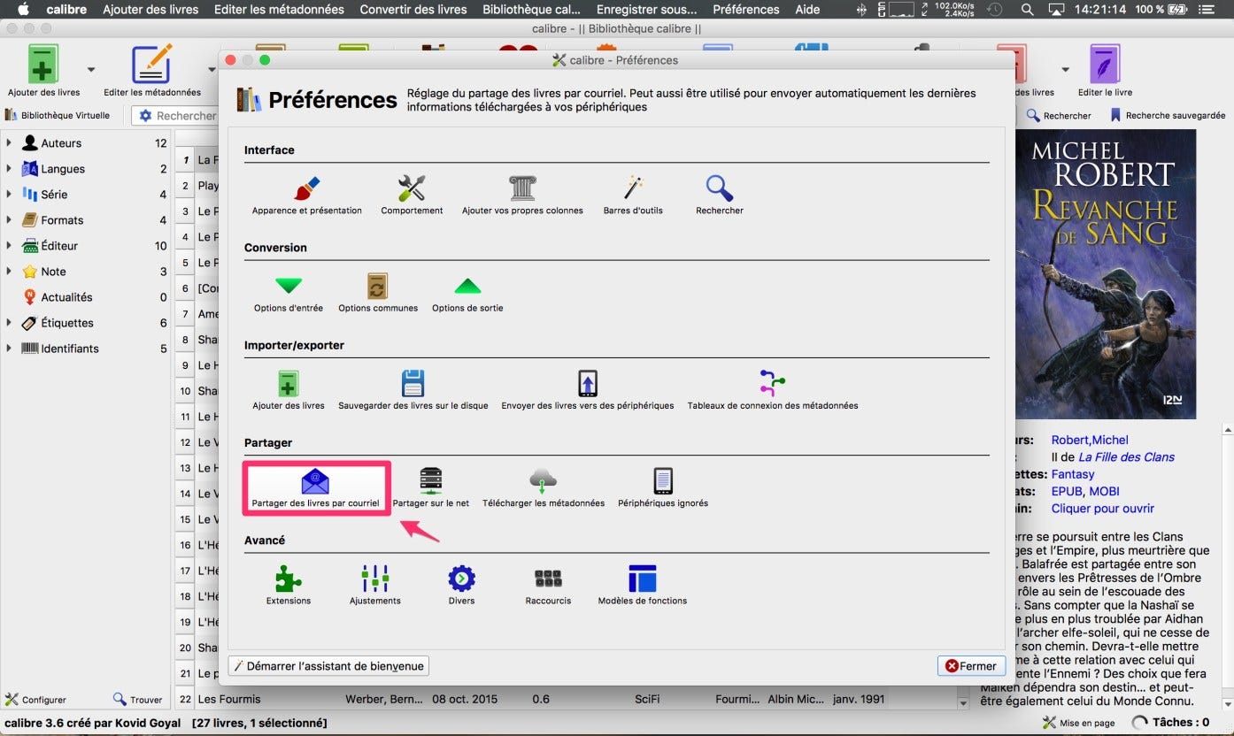Open Ajustements preferences
Viewport: 1234px width, 736px height.
pyautogui.click(x=375, y=585)
